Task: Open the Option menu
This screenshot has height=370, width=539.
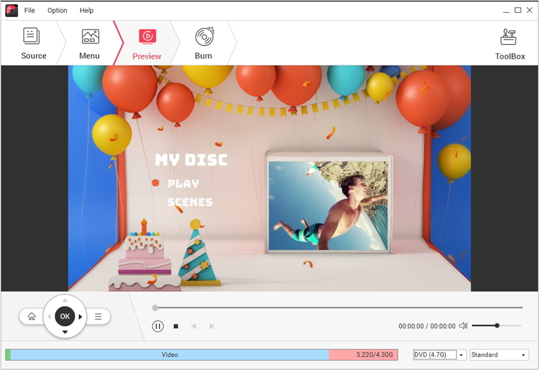Action: click(57, 11)
